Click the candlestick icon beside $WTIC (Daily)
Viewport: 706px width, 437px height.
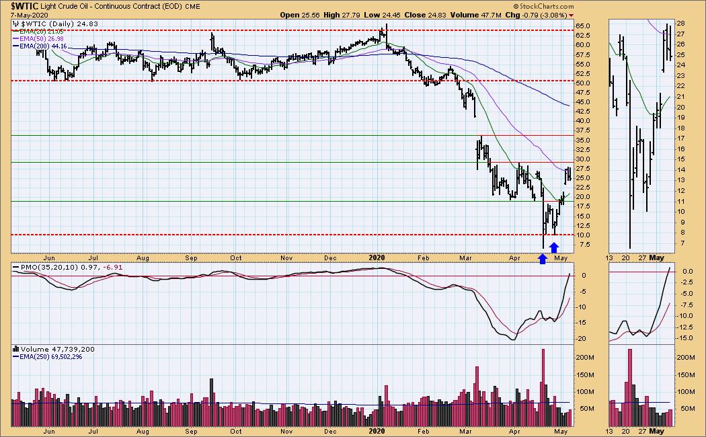click(x=16, y=24)
